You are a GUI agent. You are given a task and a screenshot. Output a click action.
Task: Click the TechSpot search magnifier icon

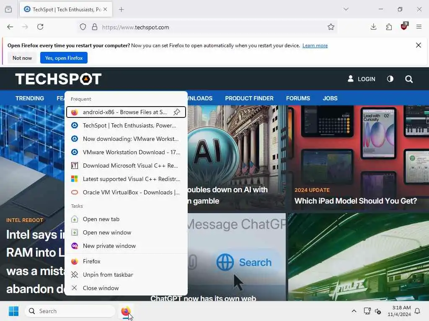pos(409,79)
